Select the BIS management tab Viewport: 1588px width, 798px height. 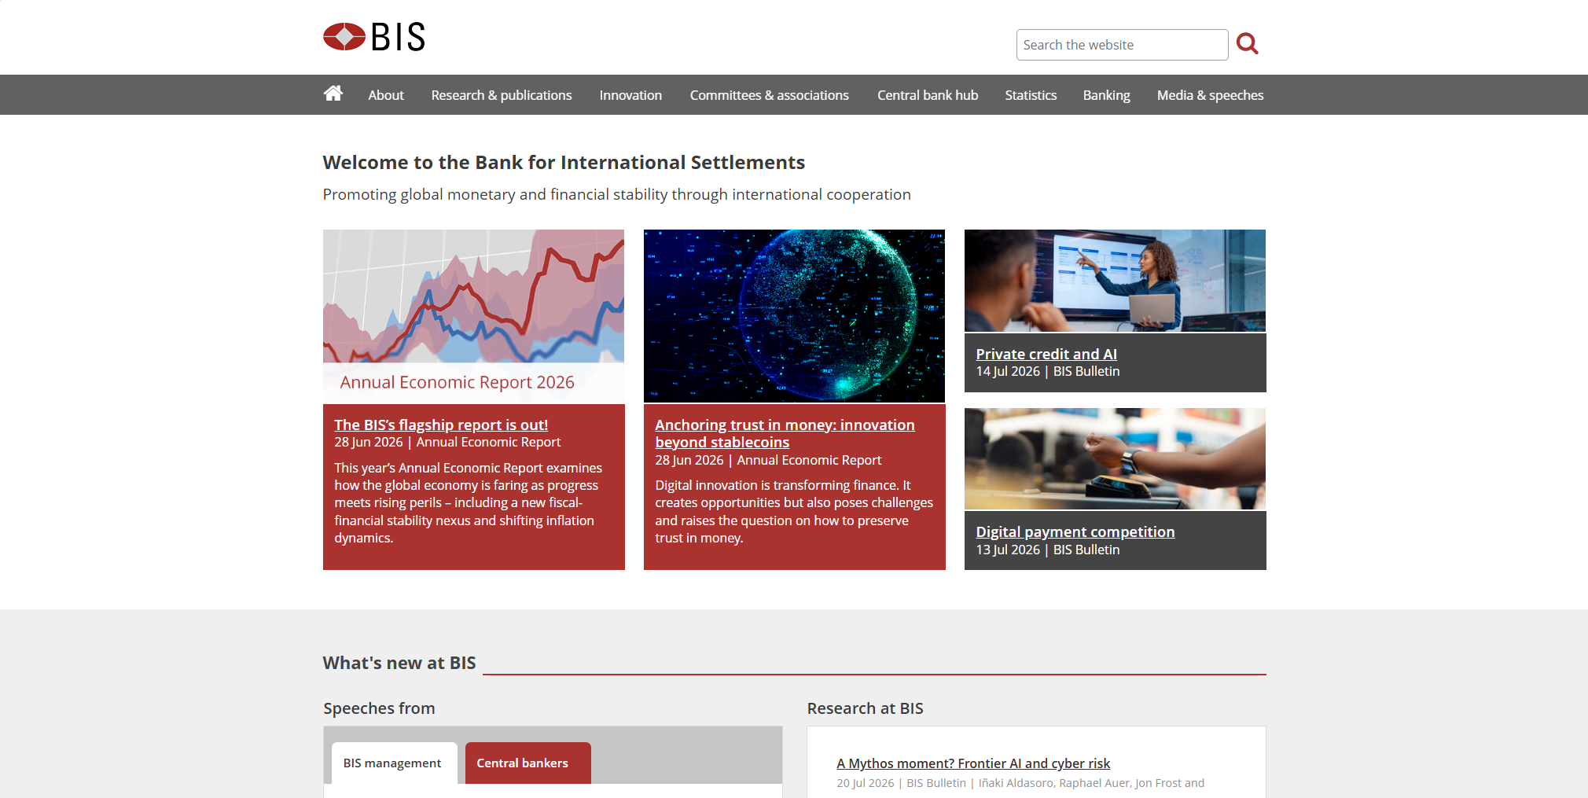pos(394,763)
